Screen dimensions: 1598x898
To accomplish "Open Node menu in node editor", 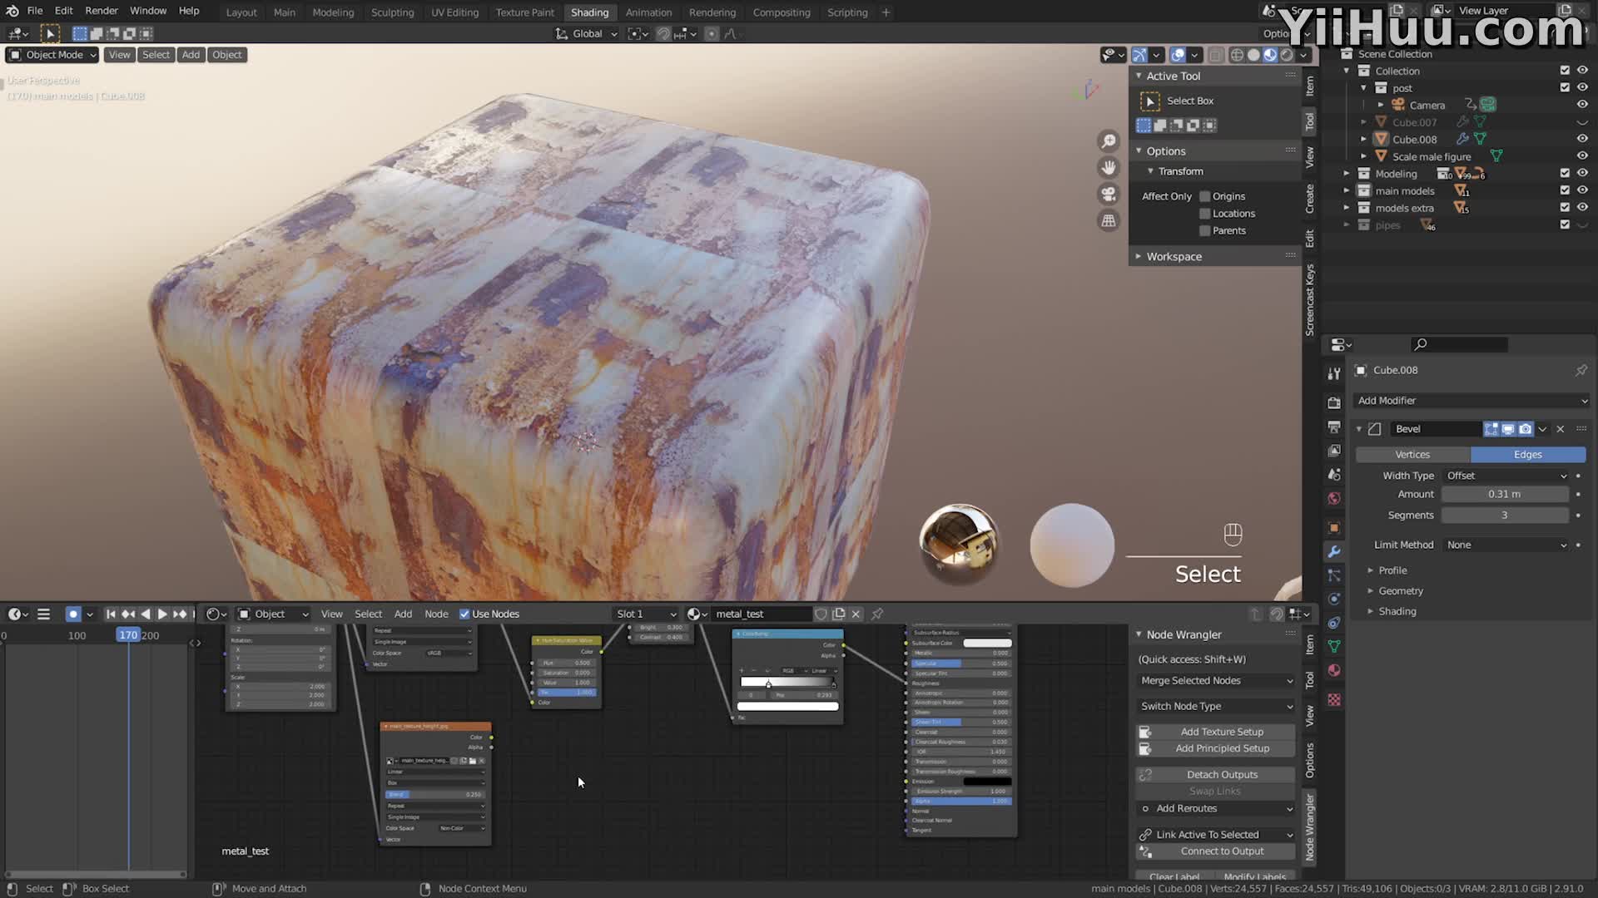I will tap(436, 614).
